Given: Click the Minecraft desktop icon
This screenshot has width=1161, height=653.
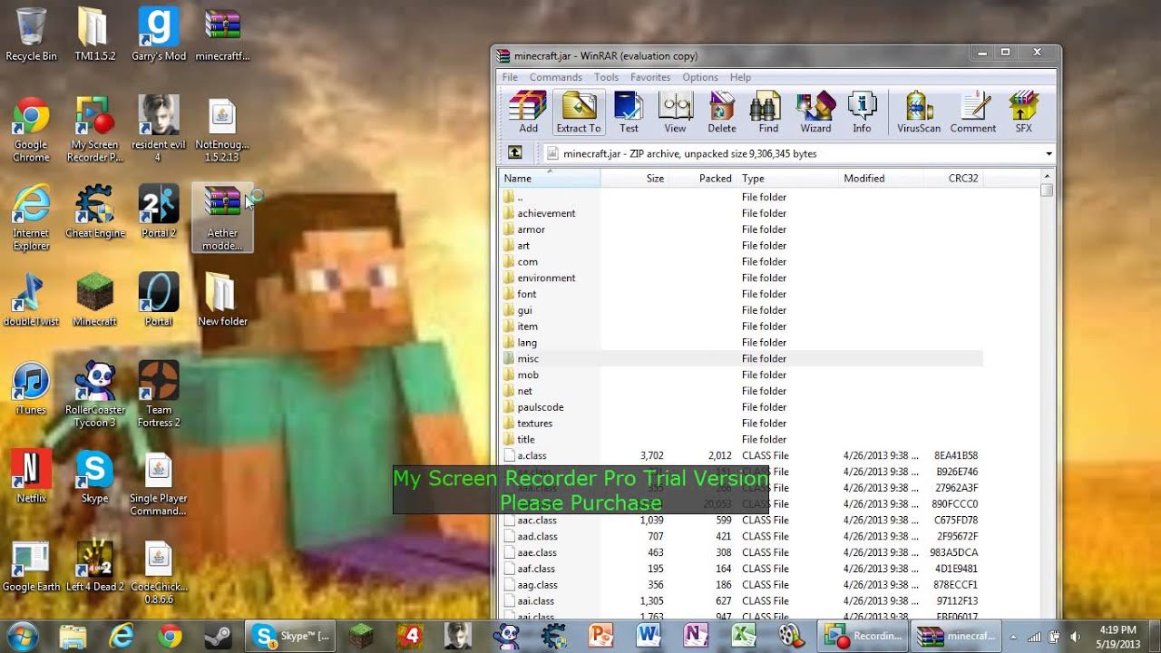Looking at the screenshot, I should 94,299.
